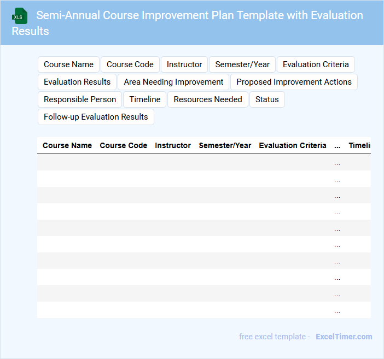Click Area Needing Improvement tag
384x359 pixels.
[x=173, y=82]
